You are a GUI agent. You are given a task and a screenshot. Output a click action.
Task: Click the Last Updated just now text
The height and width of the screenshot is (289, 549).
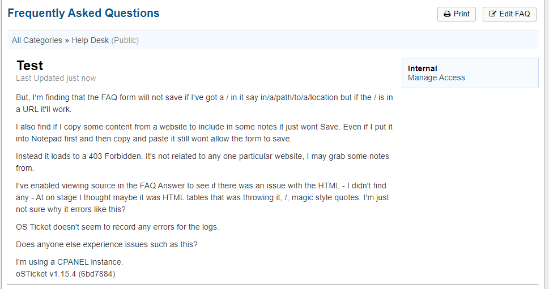[56, 78]
